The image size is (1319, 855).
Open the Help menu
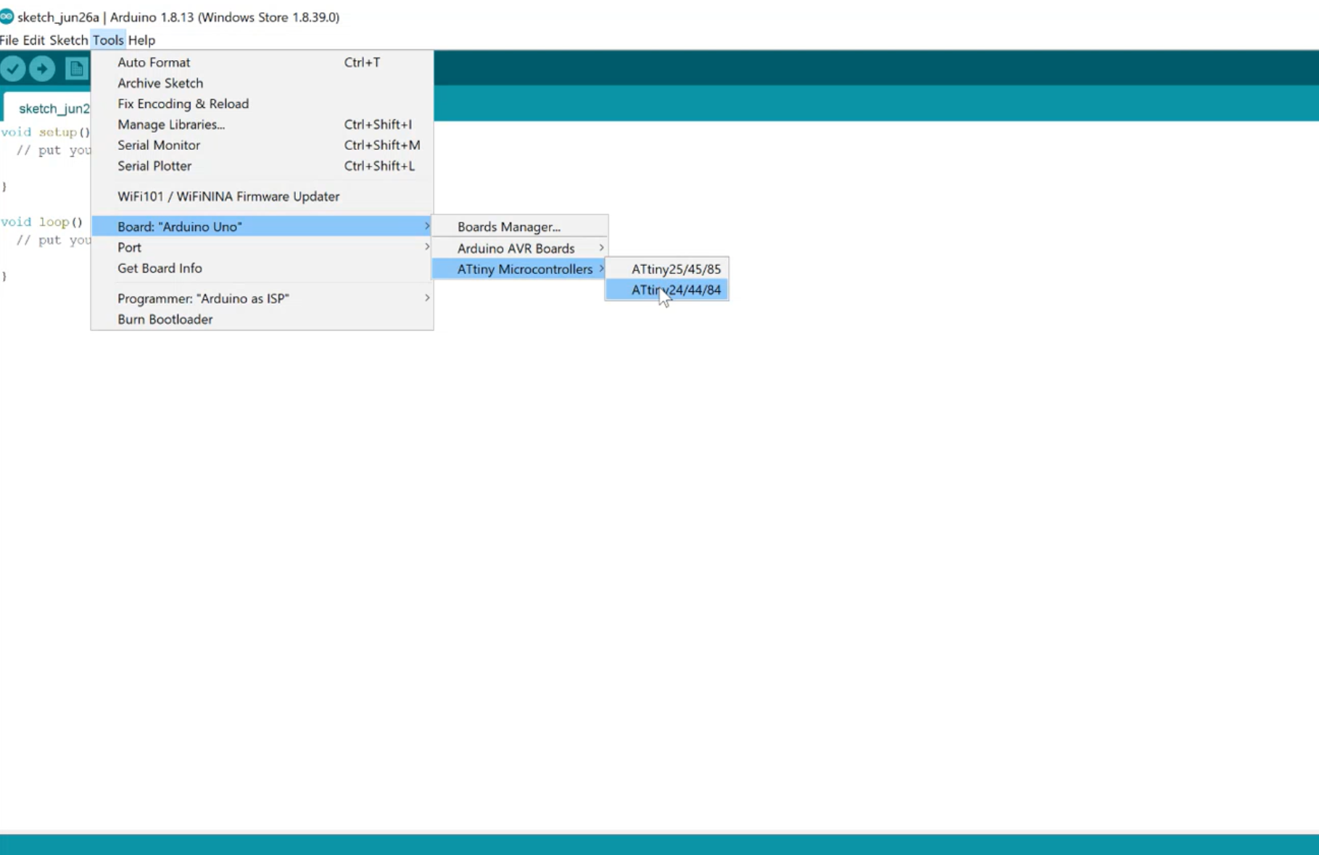pyautogui.click(x=141, y=40)
